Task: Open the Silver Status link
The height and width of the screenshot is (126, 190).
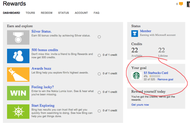Action: [42, 31]
